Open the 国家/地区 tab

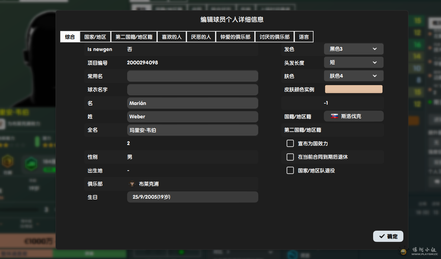point(95,37)
